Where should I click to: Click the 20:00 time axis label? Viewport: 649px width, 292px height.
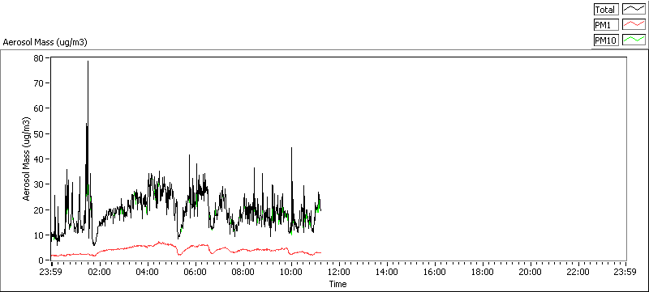[531, 272]
